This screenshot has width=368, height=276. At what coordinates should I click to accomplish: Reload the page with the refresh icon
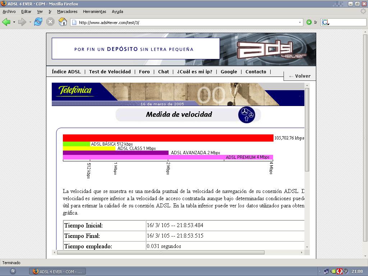(38, 22)
